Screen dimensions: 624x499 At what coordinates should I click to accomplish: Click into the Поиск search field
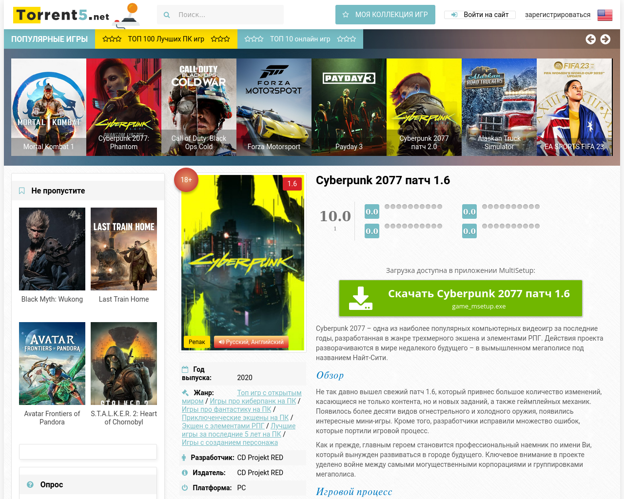point(220,15)
